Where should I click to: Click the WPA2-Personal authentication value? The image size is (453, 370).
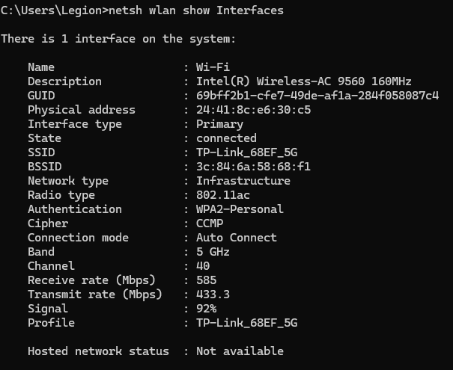click(240, 209)
